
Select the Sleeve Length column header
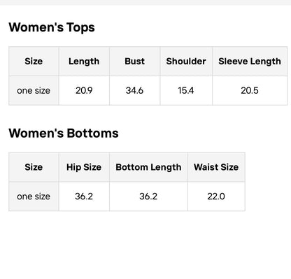pyautogui.click(x=250, y=62)
